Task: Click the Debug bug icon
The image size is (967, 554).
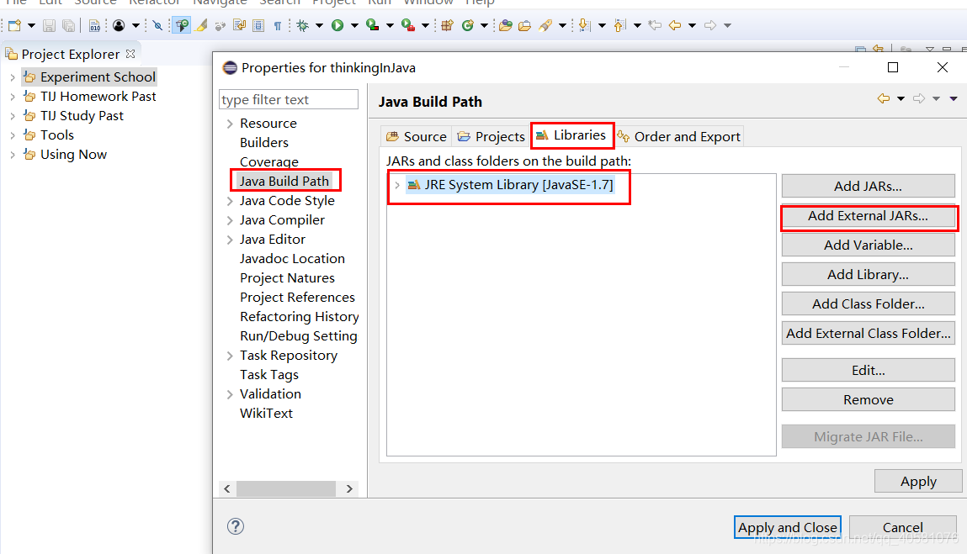Action: pyautogui.click(x=303, y=25)
